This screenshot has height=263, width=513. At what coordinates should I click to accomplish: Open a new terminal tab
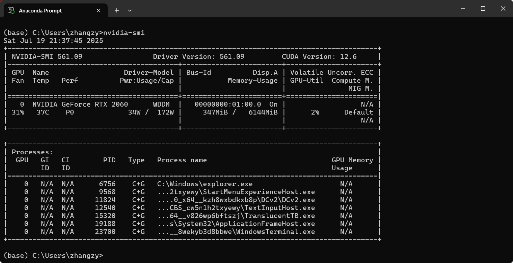(x=117, y=10)
